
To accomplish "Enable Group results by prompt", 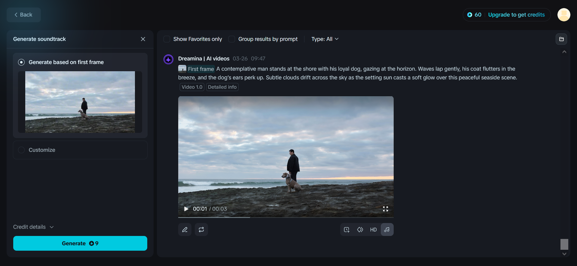I will 232,39.
